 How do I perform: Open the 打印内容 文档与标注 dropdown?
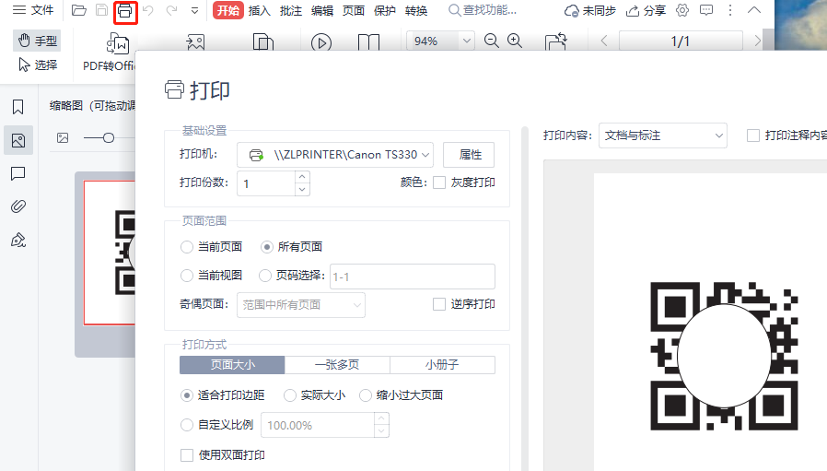tap(662, 135)
